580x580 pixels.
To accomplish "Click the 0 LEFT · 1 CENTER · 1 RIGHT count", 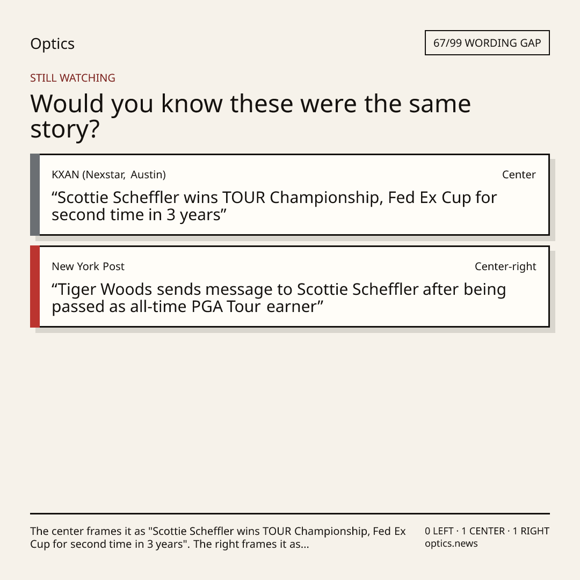I will click(x=487, y=531).
